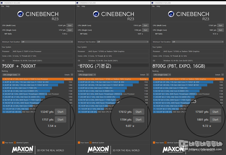Select i7-4850HQ row in left ranking
This screenshot has width=226, height=155.
pyautogui.click(x=38, y=106)
